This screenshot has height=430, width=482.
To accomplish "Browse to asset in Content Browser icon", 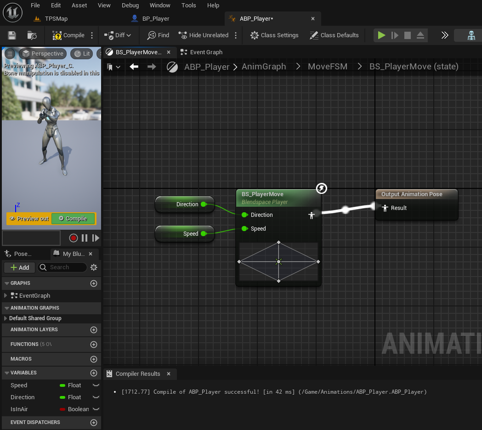I will pos(32,35).
